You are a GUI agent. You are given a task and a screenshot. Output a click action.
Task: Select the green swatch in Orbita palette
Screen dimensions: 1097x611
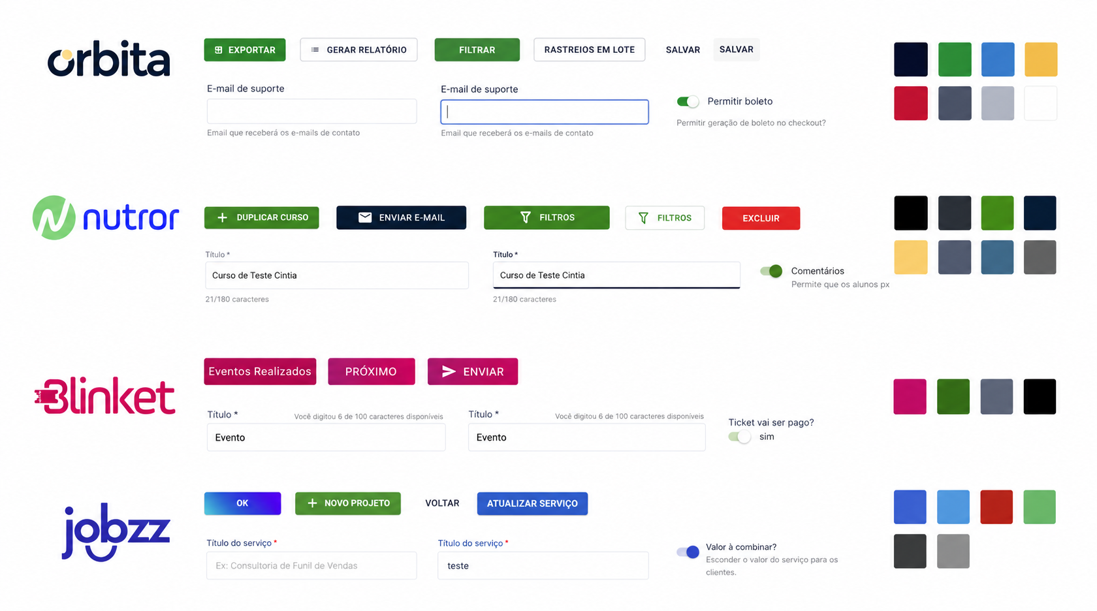955,59
